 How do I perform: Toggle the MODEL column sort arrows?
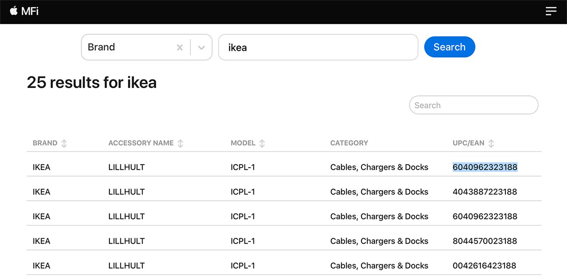(x=262, y=143)
